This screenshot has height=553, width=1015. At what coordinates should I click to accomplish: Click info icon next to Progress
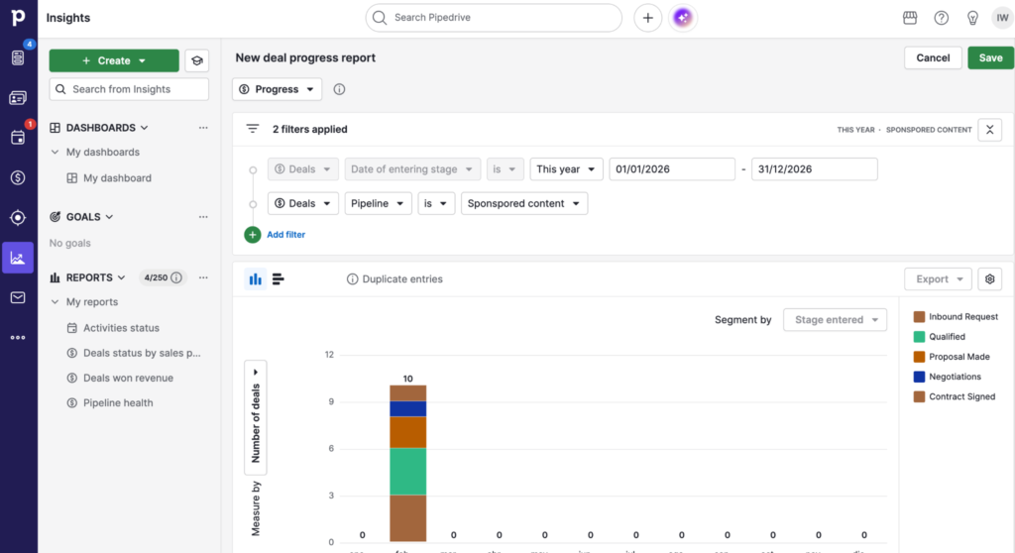(339, 89)
